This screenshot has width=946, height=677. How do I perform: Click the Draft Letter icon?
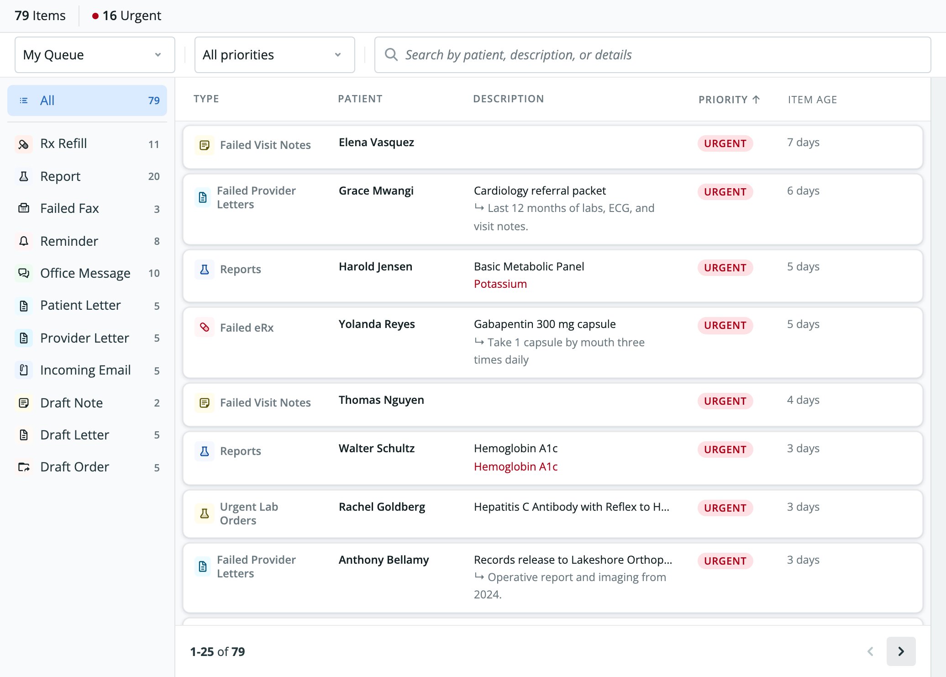[23, 435]
